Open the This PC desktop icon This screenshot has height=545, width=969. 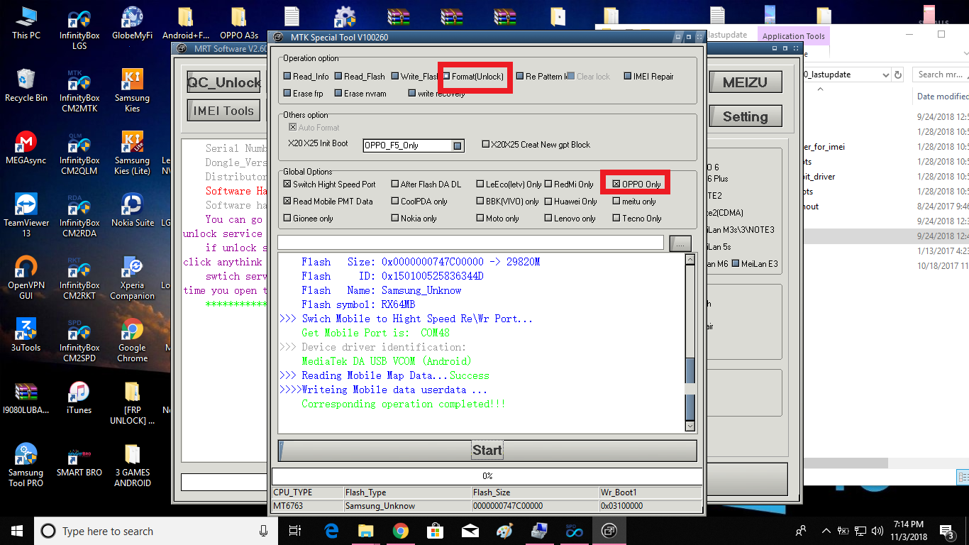(x=26, y=23)
